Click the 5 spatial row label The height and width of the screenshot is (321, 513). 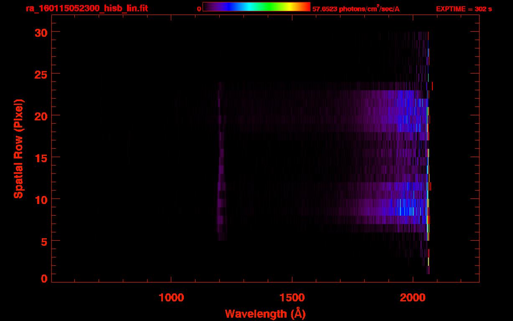(x=45, y=241)
